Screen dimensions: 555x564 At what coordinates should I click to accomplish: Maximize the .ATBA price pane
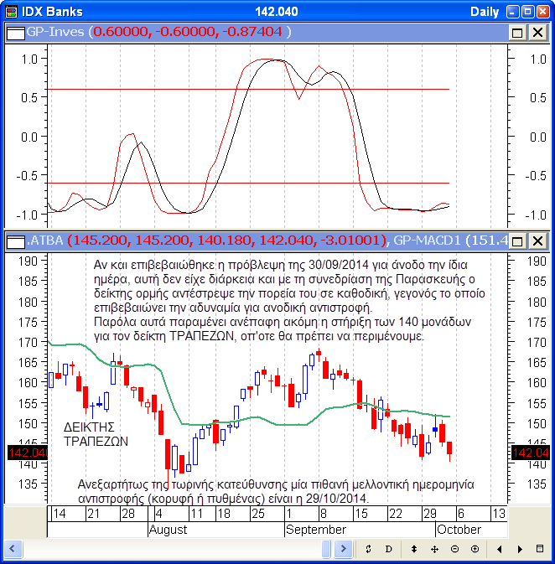tap(517, 241)
